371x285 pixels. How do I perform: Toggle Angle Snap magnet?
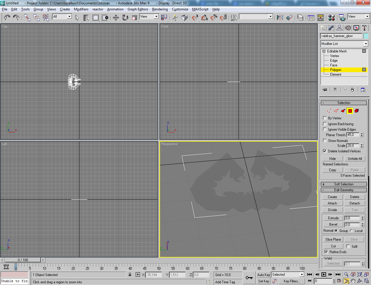(204, 18)
